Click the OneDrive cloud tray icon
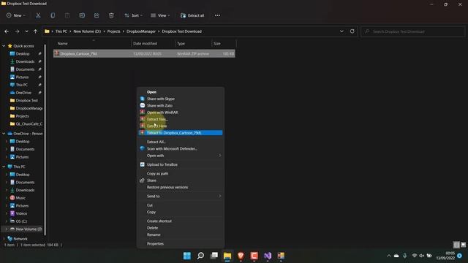The image size is (468, 263). tap(396, 256)
